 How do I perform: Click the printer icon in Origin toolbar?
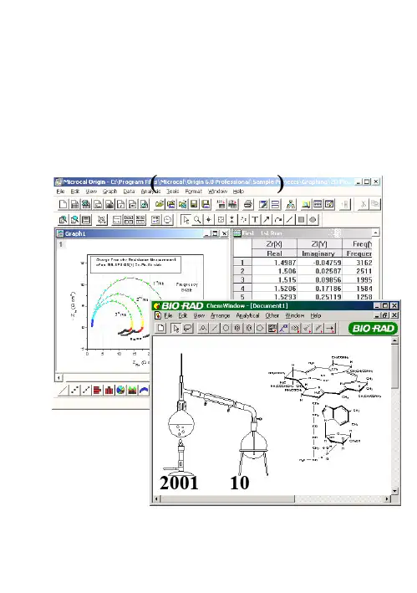tap(248, 205)
